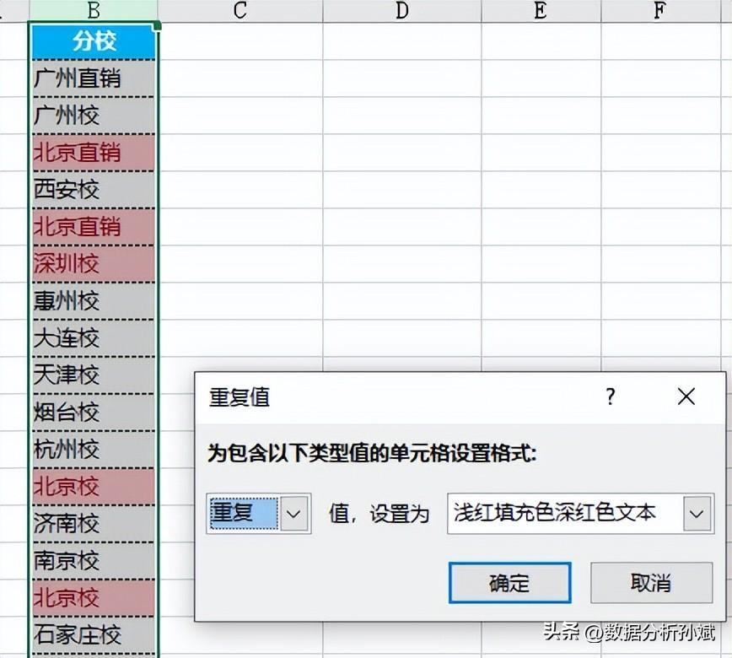732x658 pixels.
Task: Select column C header
Action: click(240, 10)
